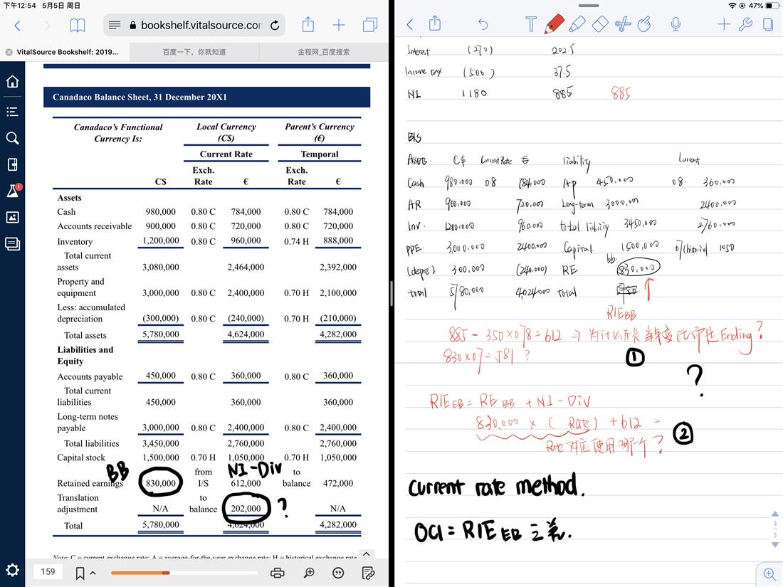Select the Hand pan tool
The width and height of the screenshot is (783, 587).
[x=645, y=24]
